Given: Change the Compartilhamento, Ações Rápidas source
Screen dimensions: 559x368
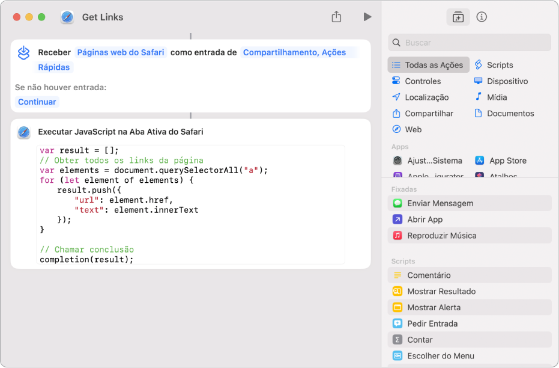Looking at the screenshot, I should point(294,52).
